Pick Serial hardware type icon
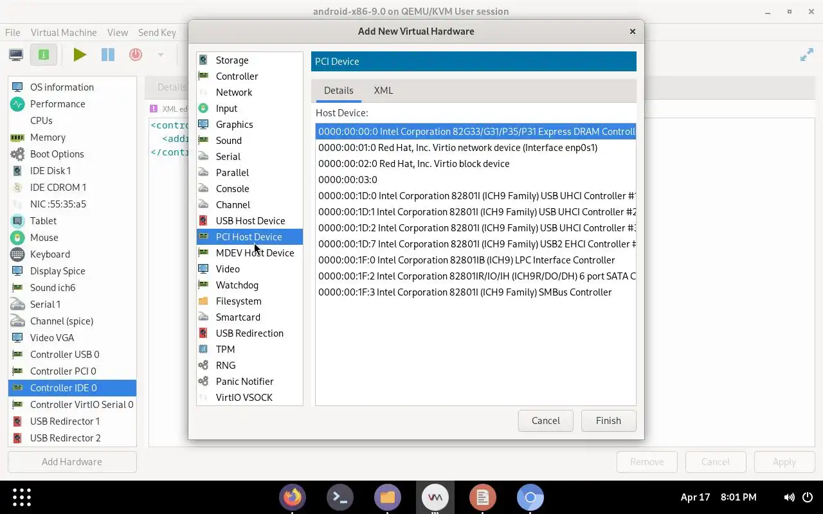 [x=203, y=156]
